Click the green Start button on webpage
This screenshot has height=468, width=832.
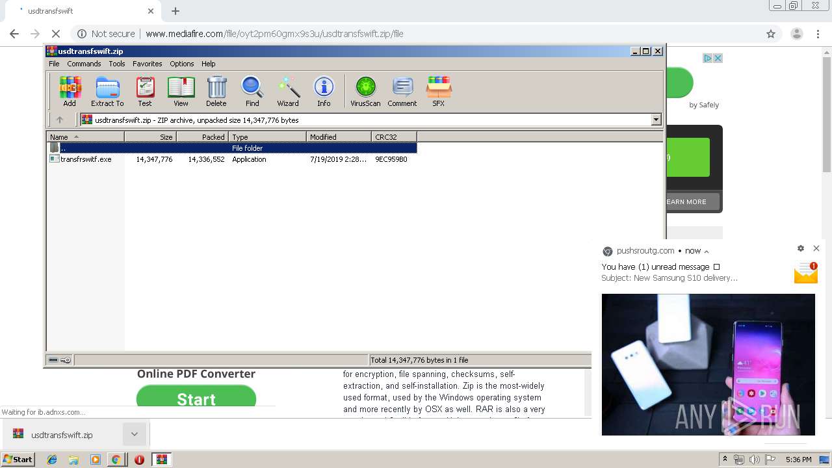click(x=196, y=396)
